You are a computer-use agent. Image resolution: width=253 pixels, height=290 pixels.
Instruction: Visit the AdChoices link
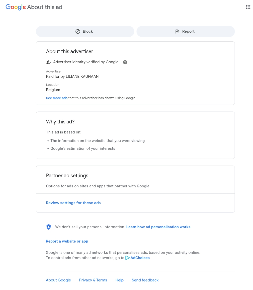coord(140,258)
